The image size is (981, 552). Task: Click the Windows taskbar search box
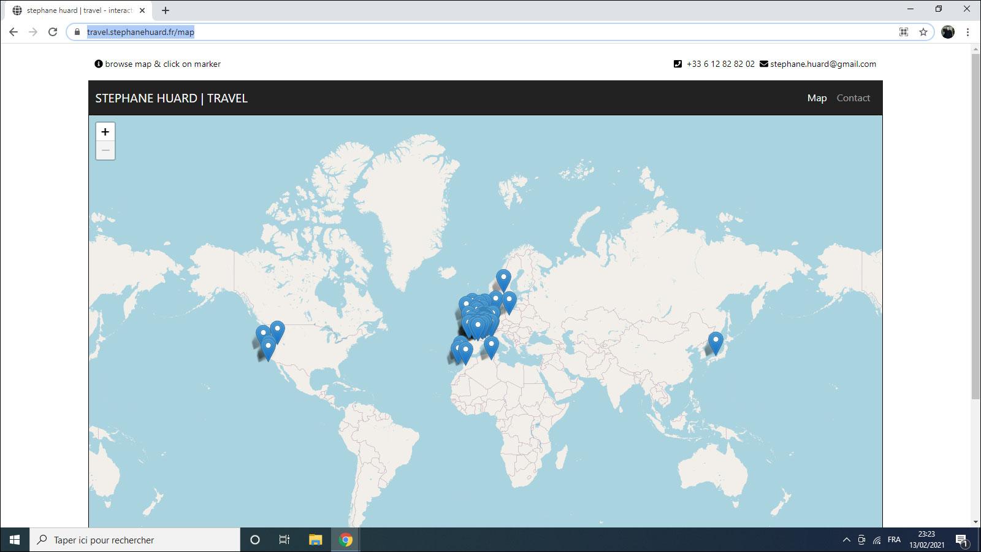(x=135, y=540)
